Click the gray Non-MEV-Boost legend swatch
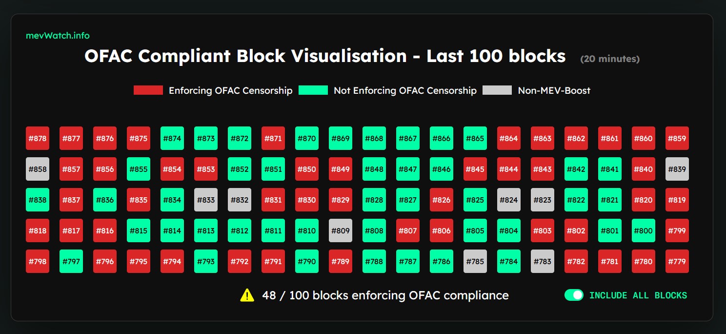 [x=497, y=90]
